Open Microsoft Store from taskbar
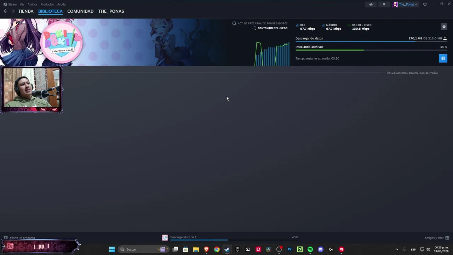 point(185,249)
